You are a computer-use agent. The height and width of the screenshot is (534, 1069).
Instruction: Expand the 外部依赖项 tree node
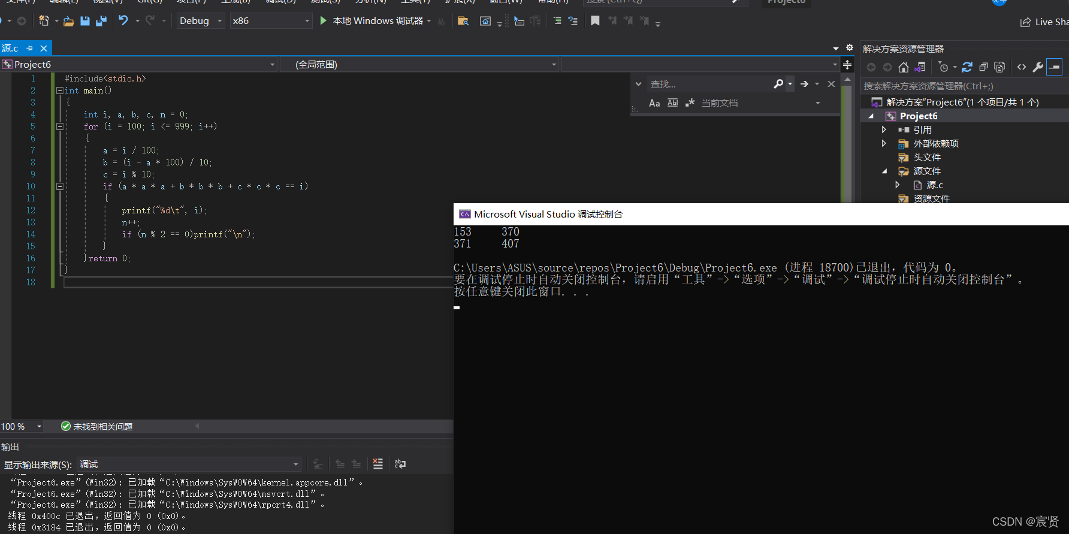pos(884,143)
